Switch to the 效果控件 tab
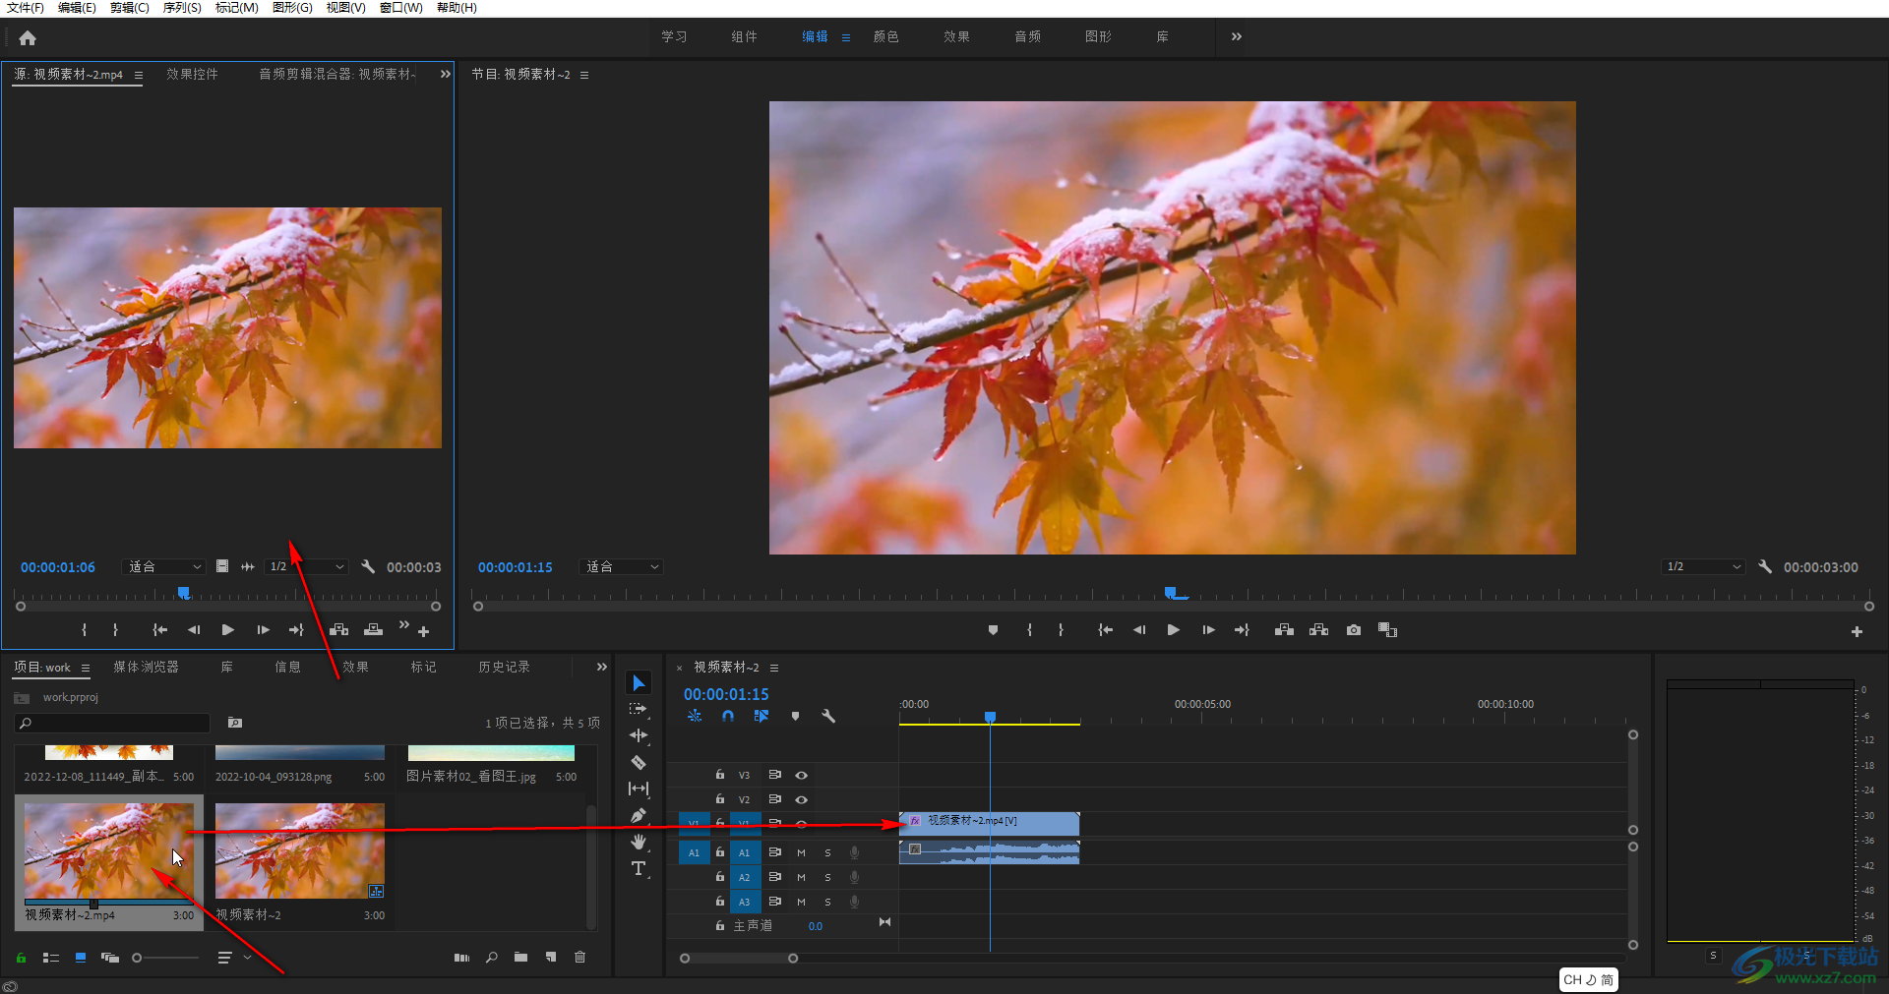 [x=192, y=75]
